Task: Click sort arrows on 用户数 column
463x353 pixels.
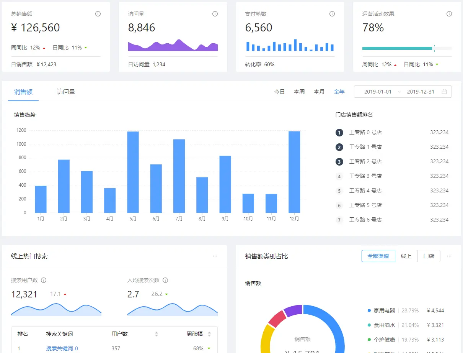Action: 157,334
